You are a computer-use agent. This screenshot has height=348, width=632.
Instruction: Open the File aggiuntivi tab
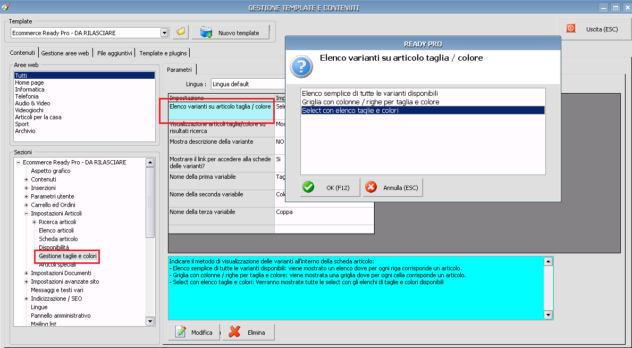[114, 53]
